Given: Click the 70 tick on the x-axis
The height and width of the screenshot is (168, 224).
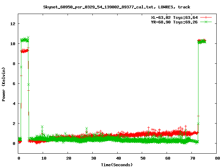Looking at the screenshot, I should [192, 158].
